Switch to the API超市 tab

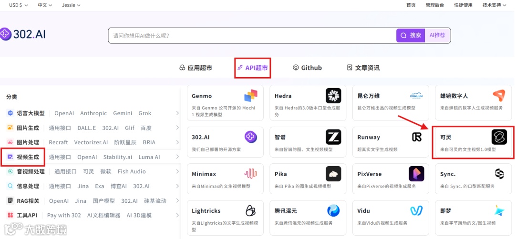click(x=252, y=68)
